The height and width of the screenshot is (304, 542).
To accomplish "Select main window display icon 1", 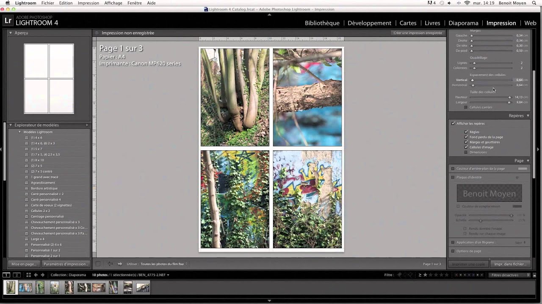I will click(7, 275).
